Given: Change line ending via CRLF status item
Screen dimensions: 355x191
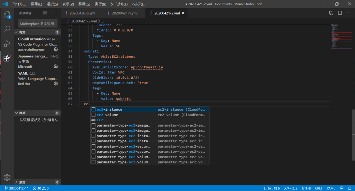Looking at the screenshot, I should [319, 188].
